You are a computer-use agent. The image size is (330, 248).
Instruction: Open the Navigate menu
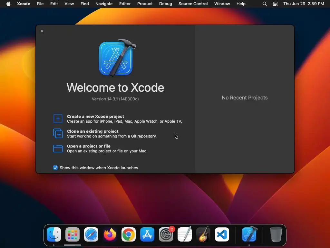(104, 4)
